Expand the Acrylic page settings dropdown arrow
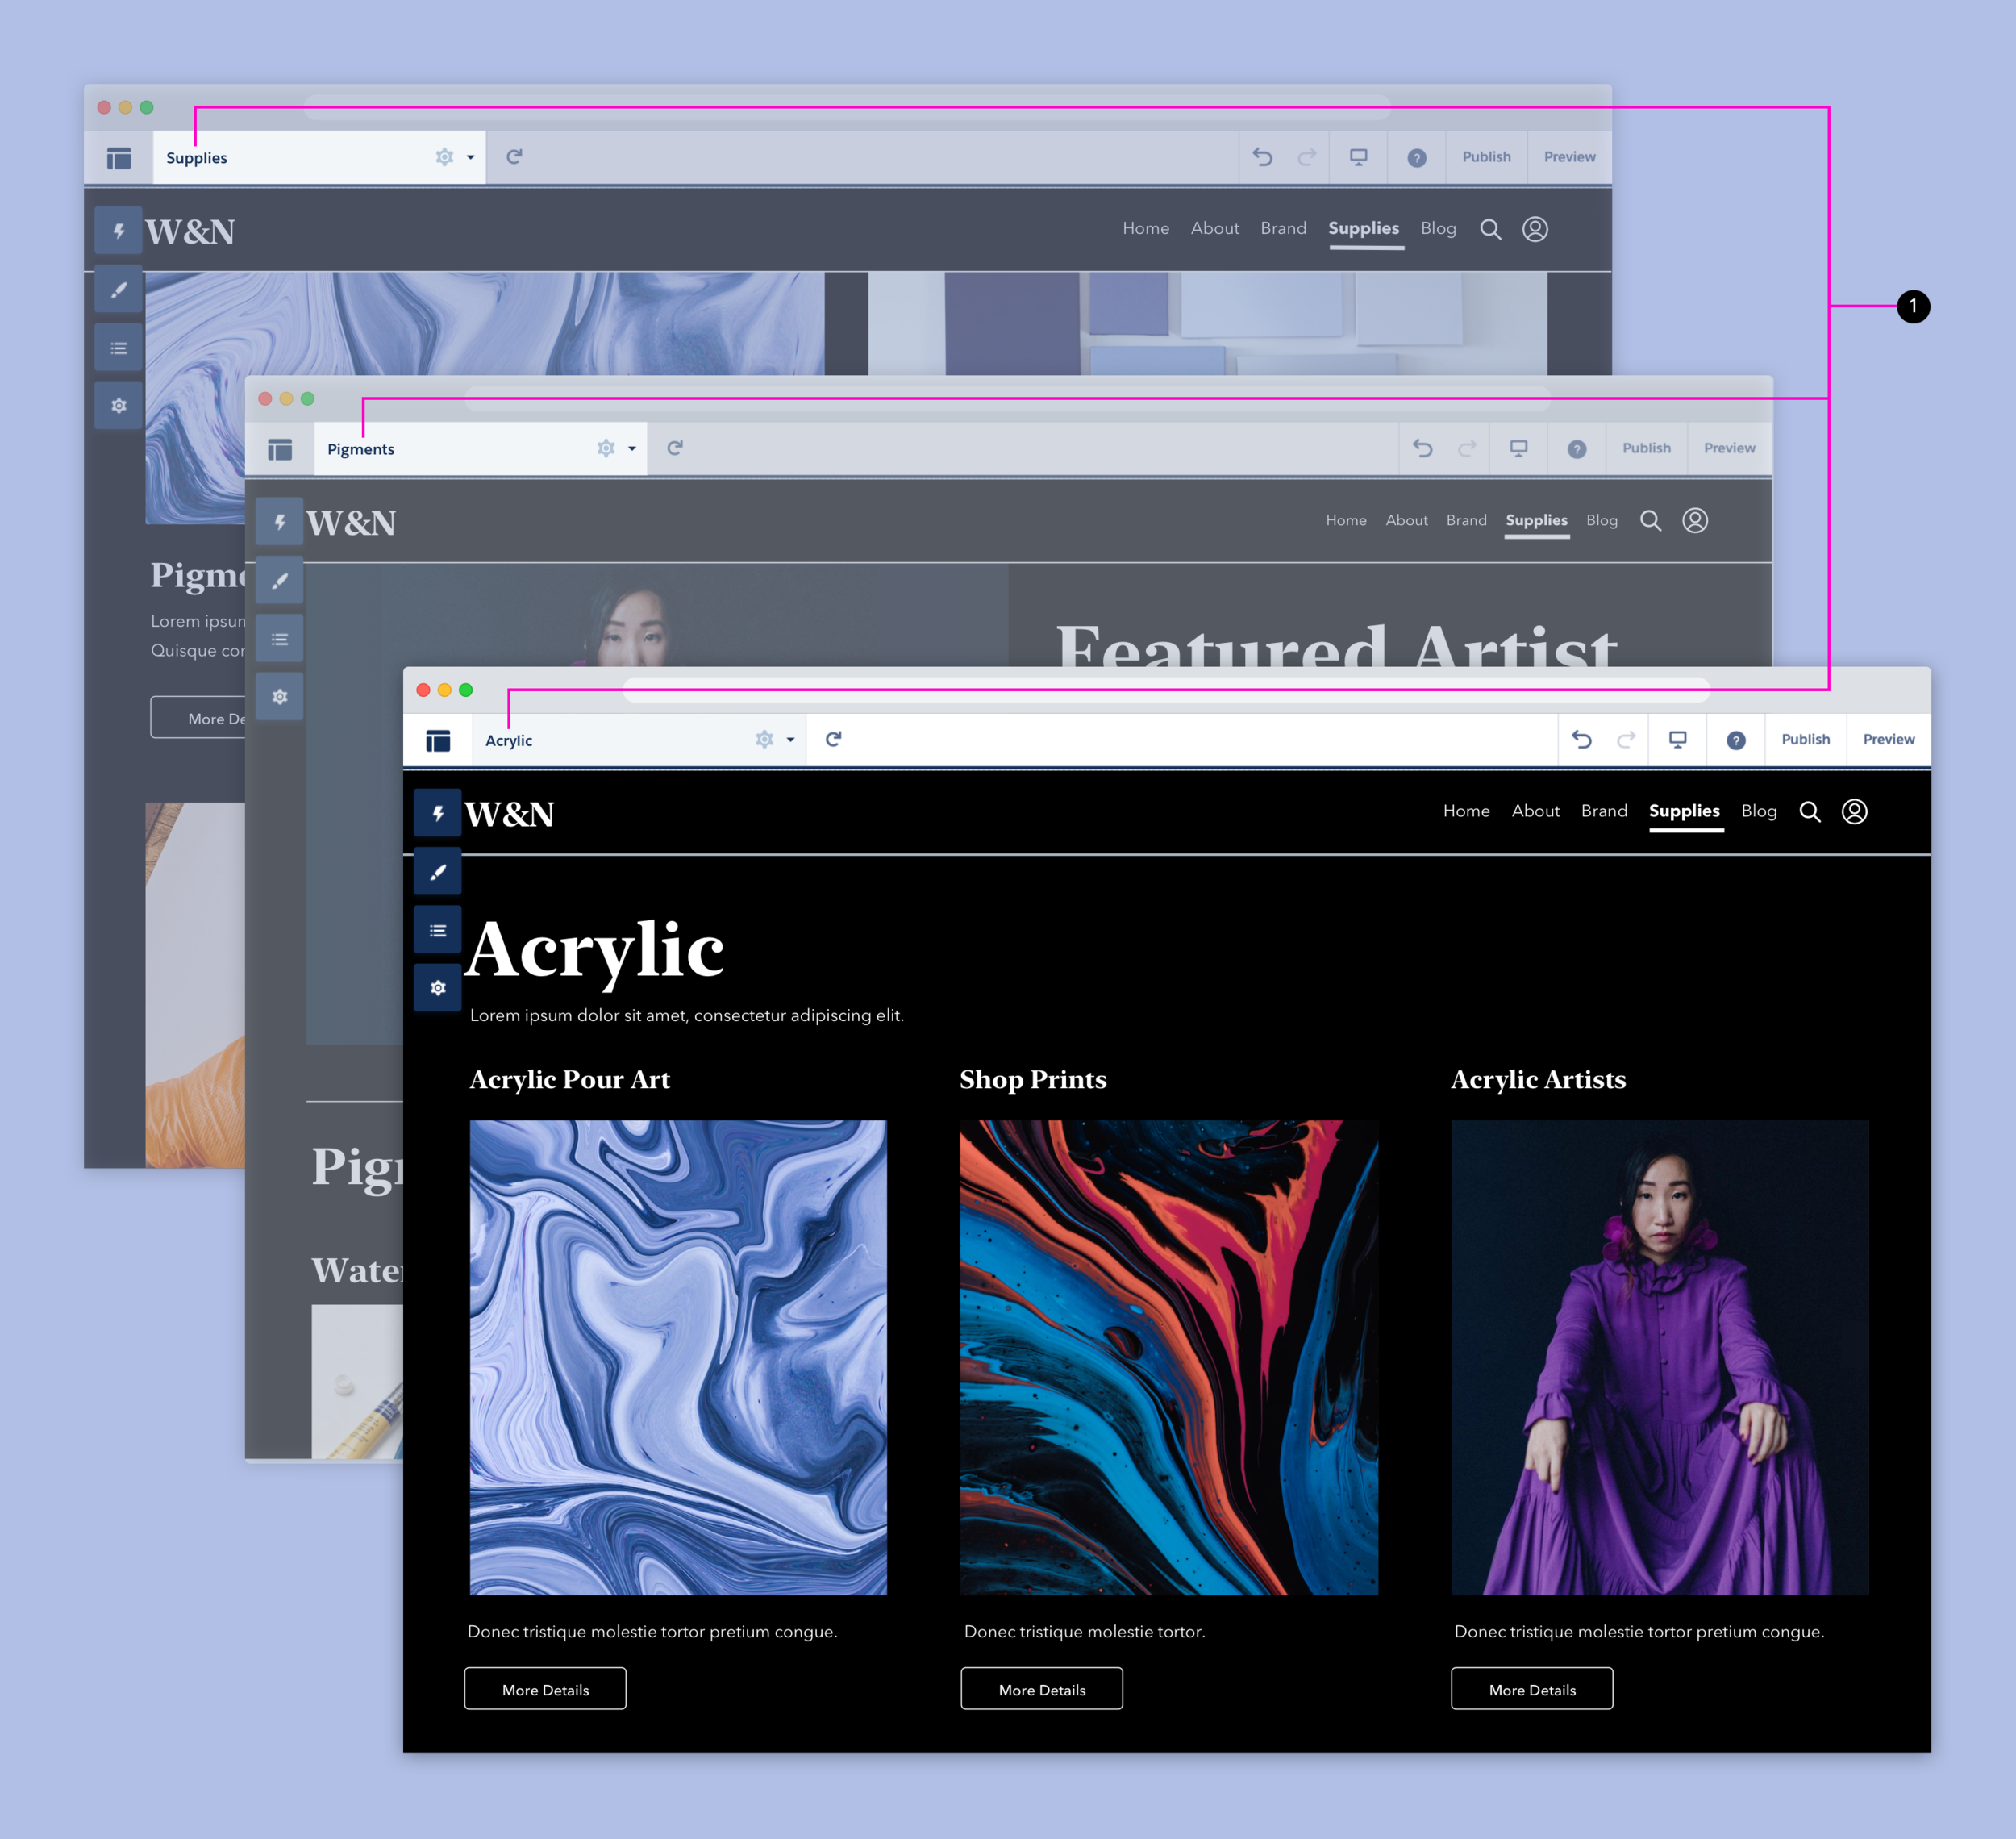The width and height of the screenshot is (2016, 1839). coord(790,740)
